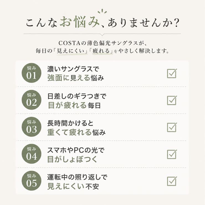Click the underlined 疲れる phrase
Viewport: 205px width, 205px height.
101,51
